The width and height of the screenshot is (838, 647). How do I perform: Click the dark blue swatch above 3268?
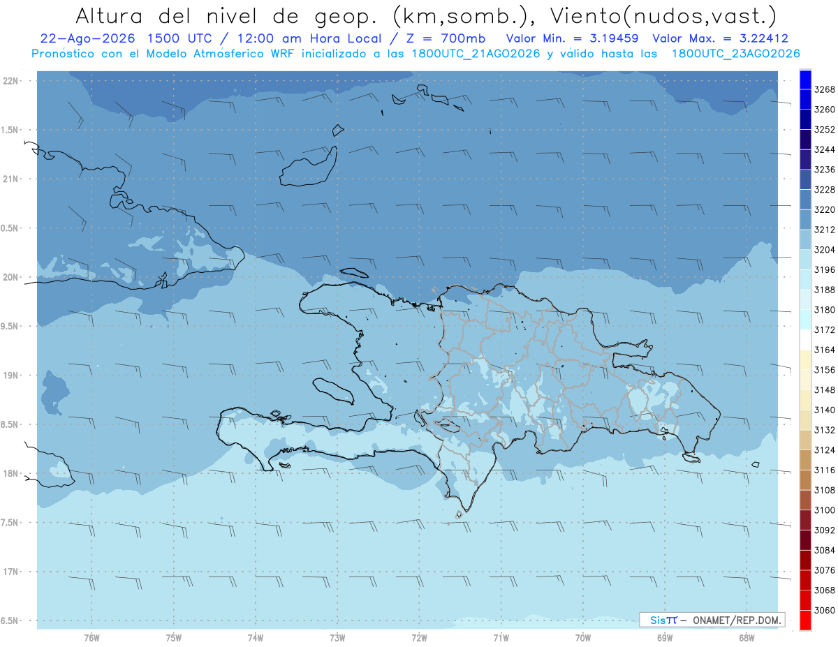805,80
